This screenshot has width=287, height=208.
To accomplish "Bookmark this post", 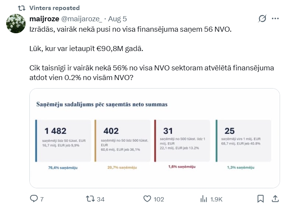I will click(x=260, y=199).
